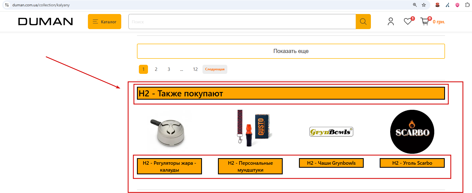
Task: Open the user account icon
Action: point(391,21)
